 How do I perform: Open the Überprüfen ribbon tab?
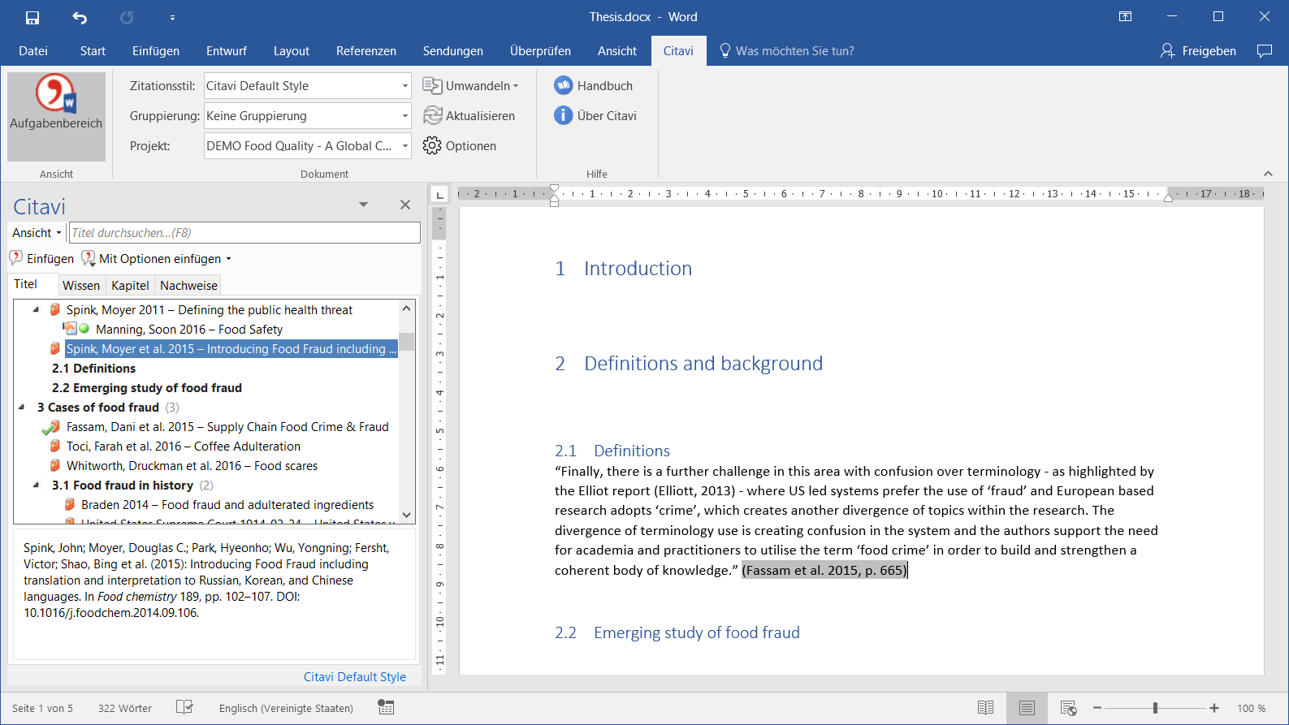tap(540, 51)
